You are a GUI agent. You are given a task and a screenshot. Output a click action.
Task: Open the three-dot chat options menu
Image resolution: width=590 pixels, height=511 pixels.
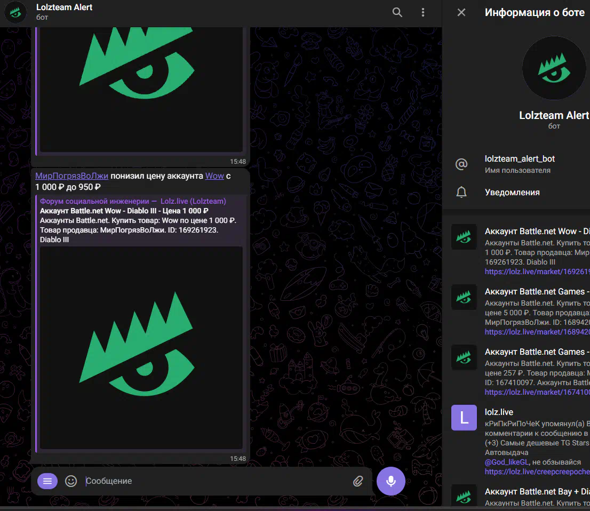point(423,12)
